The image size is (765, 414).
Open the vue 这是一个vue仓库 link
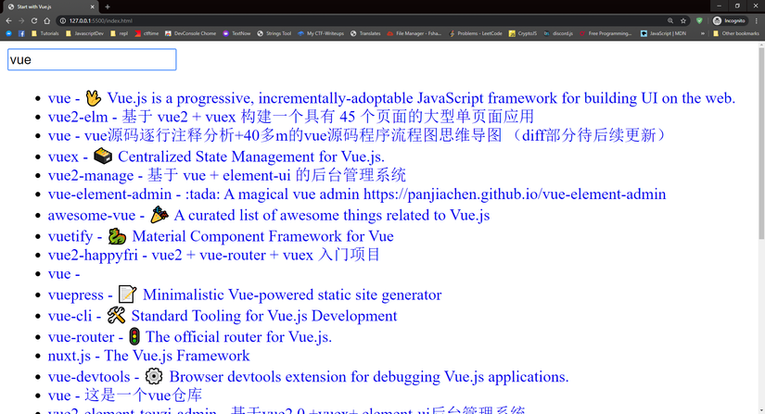[x=125, y=395]
